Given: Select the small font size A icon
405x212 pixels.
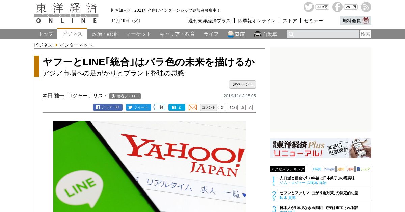Looking at the screenshot, I should 250,108.
